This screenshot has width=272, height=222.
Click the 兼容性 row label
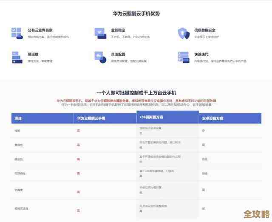[19, 145]
